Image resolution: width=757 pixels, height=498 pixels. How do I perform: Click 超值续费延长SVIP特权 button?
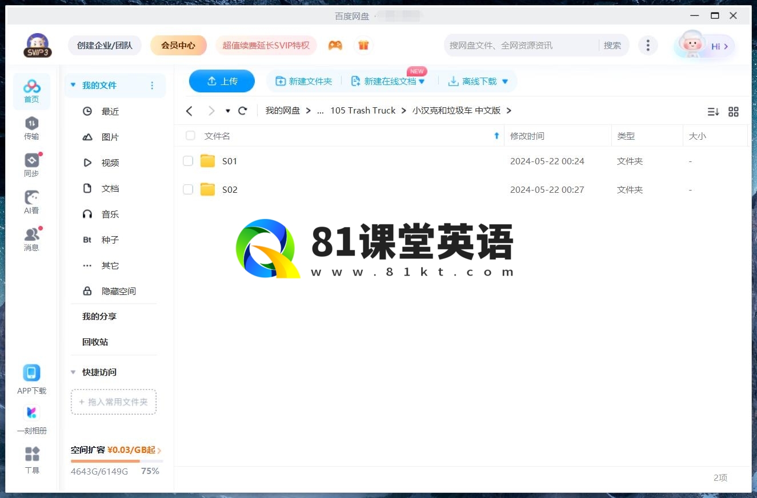266,45
